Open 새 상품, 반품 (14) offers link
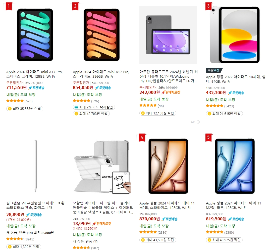The width and height of the screenshot is (270, 252). (20, 233)
